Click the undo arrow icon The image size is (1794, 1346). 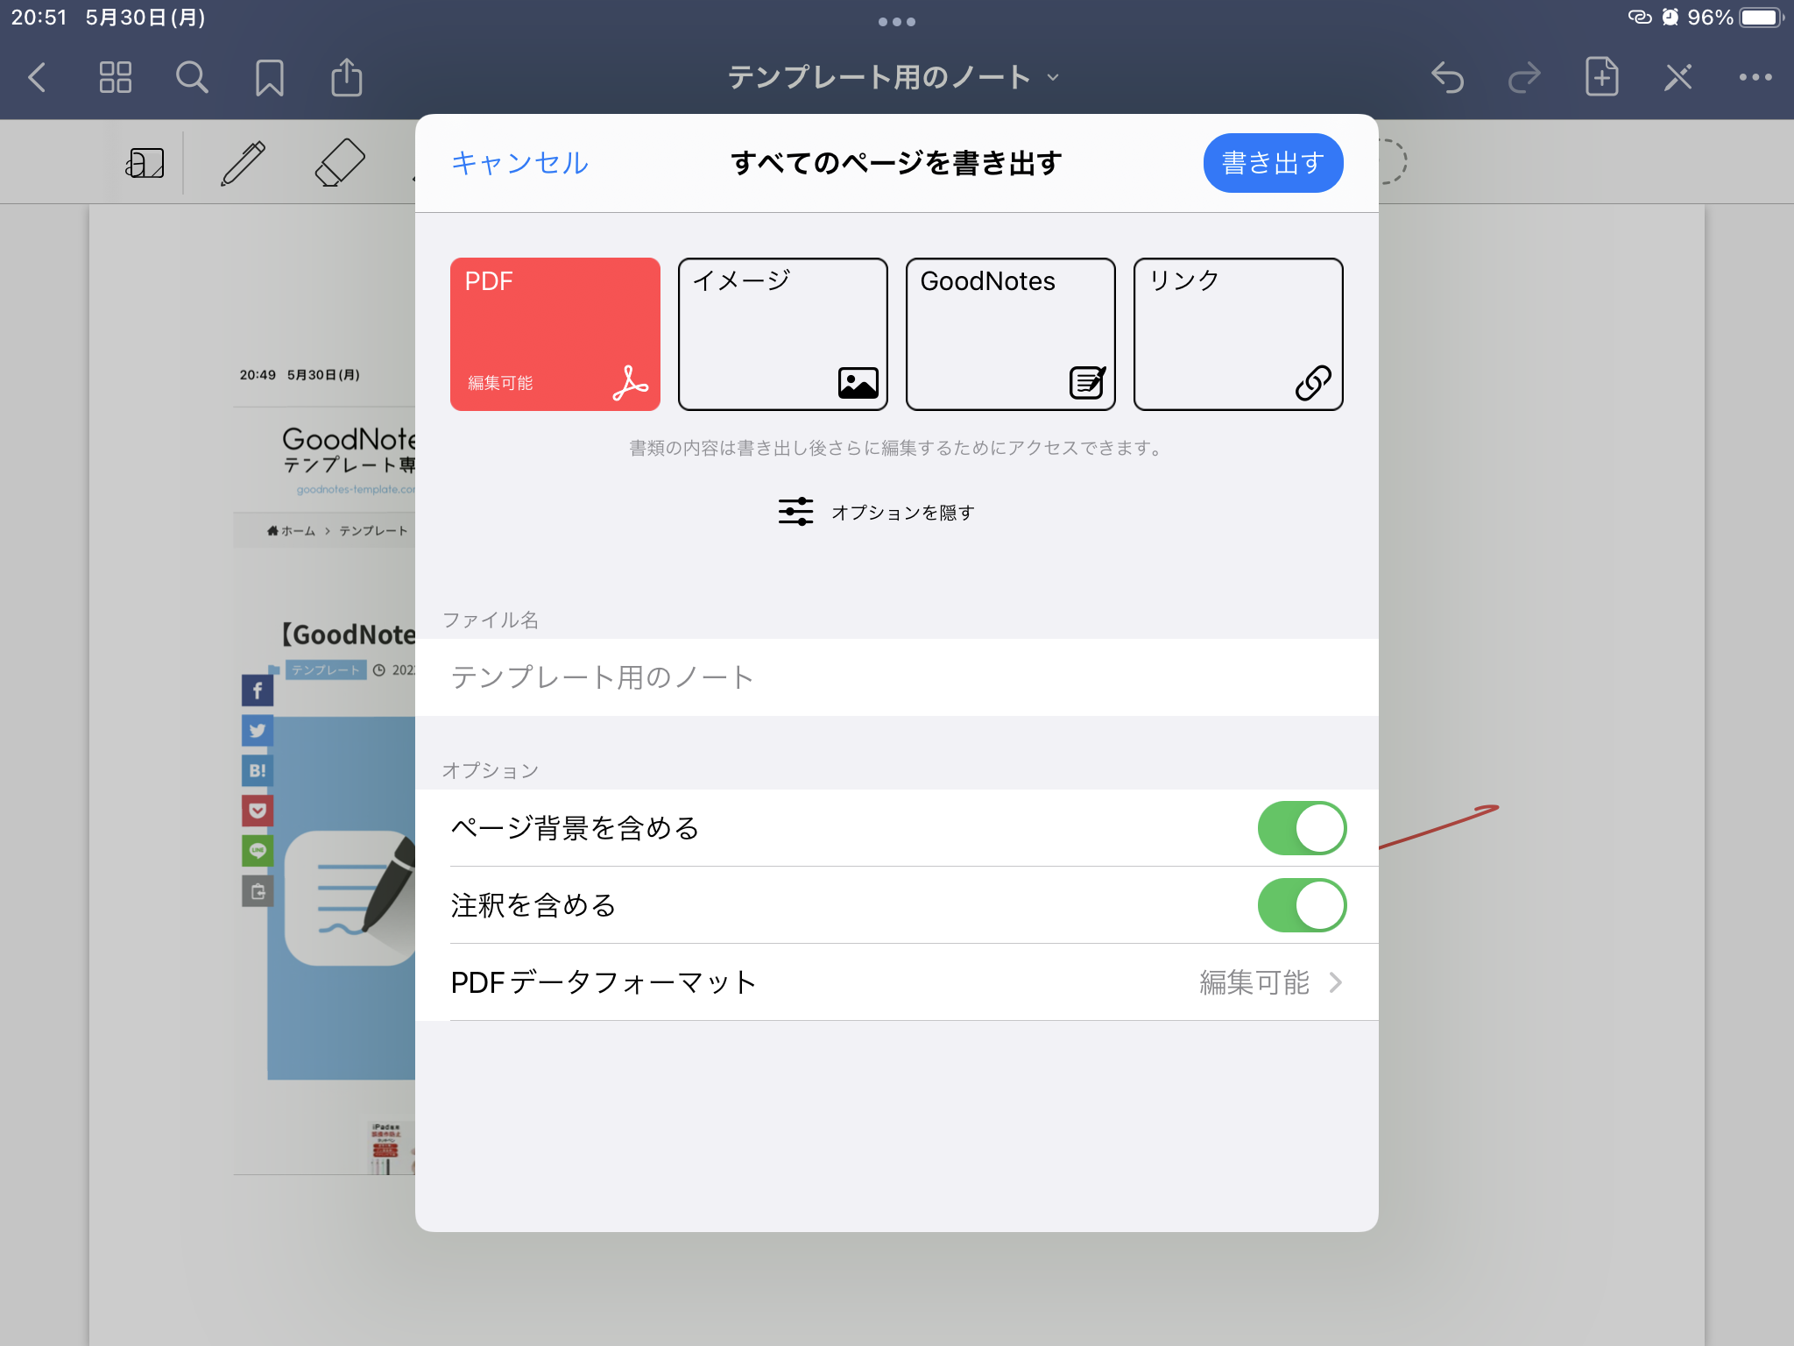coord(1448,78)
